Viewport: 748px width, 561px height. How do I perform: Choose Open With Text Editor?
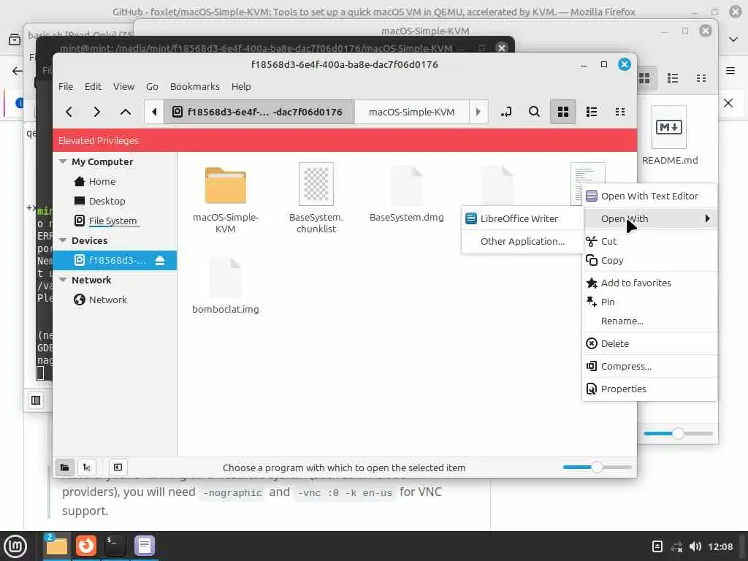coord(649,196)
